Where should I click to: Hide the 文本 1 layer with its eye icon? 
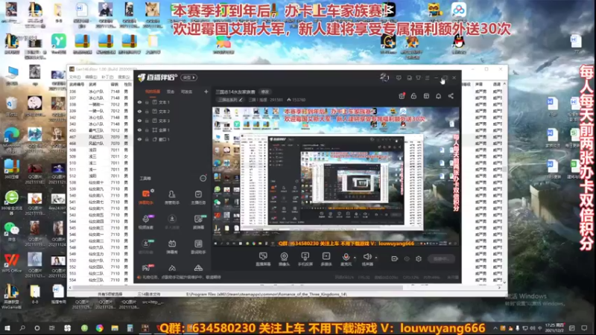(x=139, y=102)
